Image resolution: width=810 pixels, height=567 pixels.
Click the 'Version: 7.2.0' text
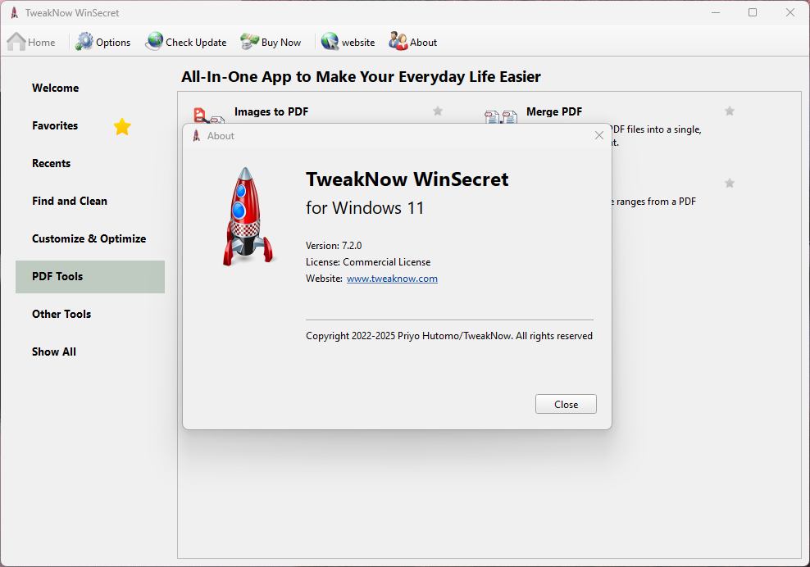[334, 245]
